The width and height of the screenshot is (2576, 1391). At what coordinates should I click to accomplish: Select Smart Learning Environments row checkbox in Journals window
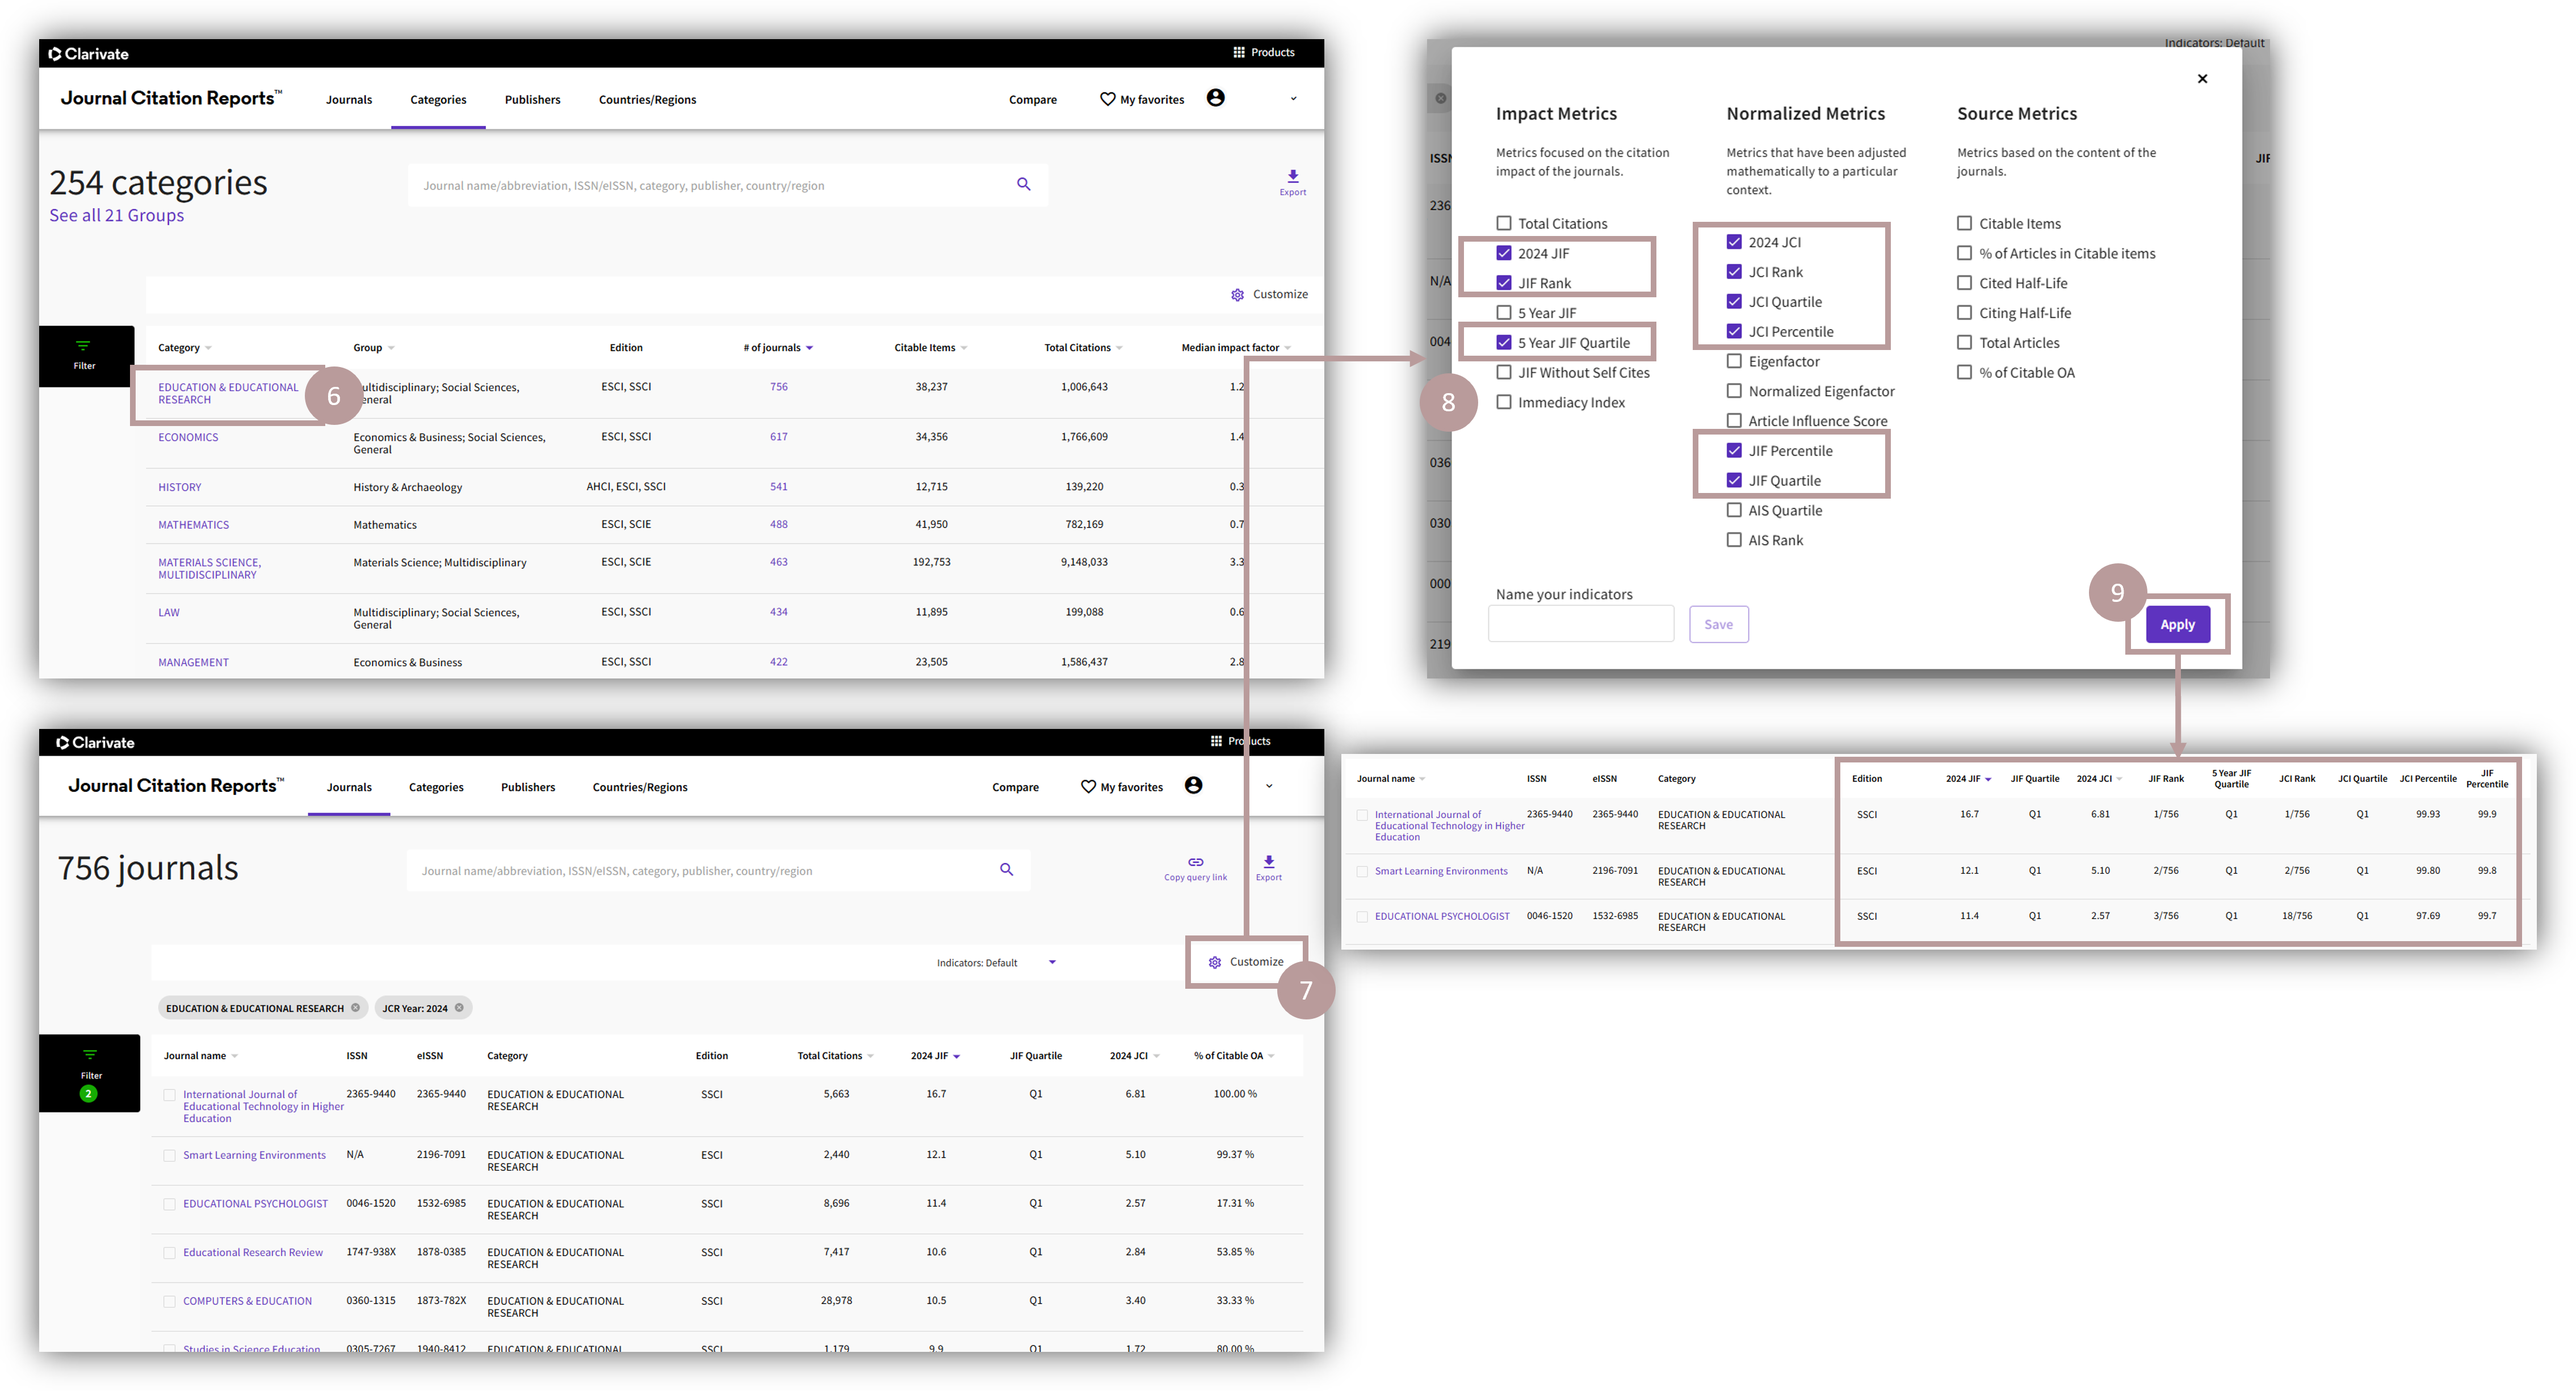(x=169, y=1155)
